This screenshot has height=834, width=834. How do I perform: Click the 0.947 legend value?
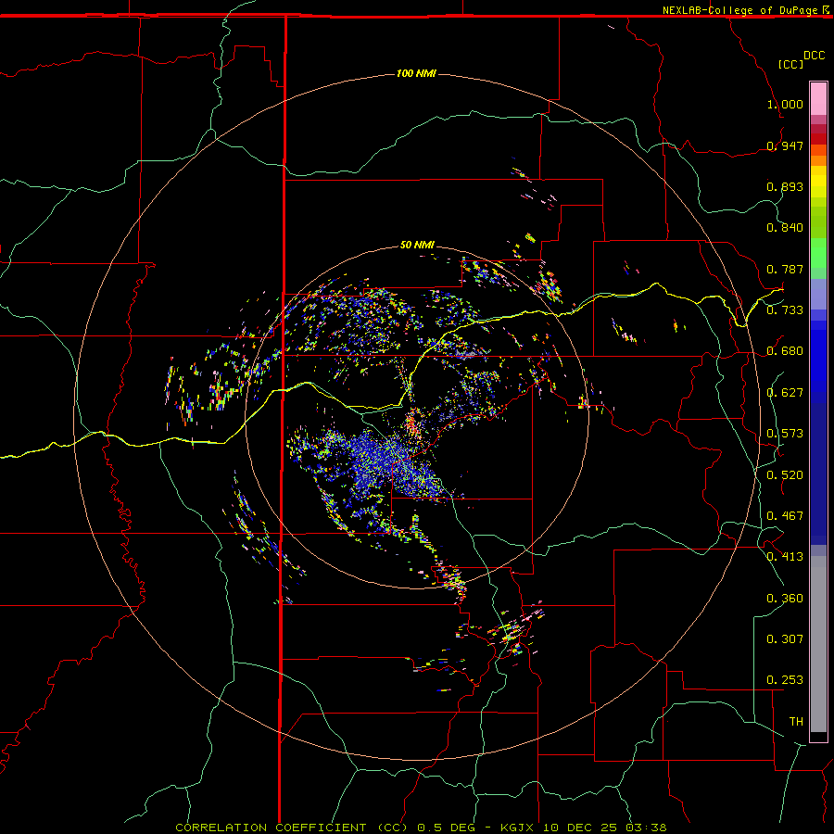tap(785, 145)
